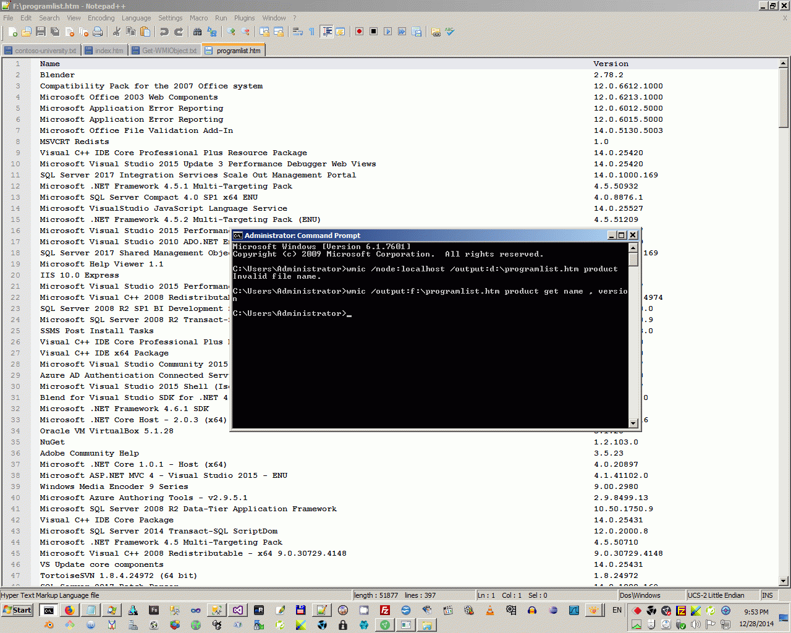Click the EN language indicator
The image size is (791, 633).
click(617, 610)
